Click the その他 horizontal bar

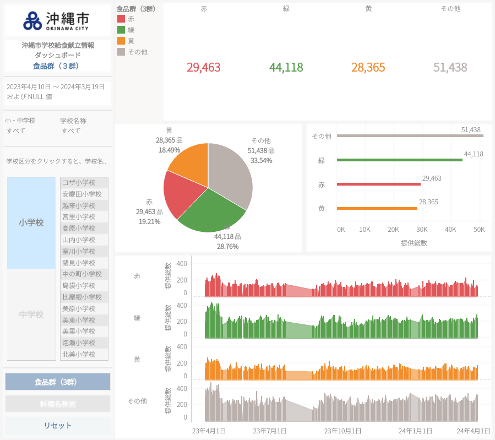click(x=410, y=135)
